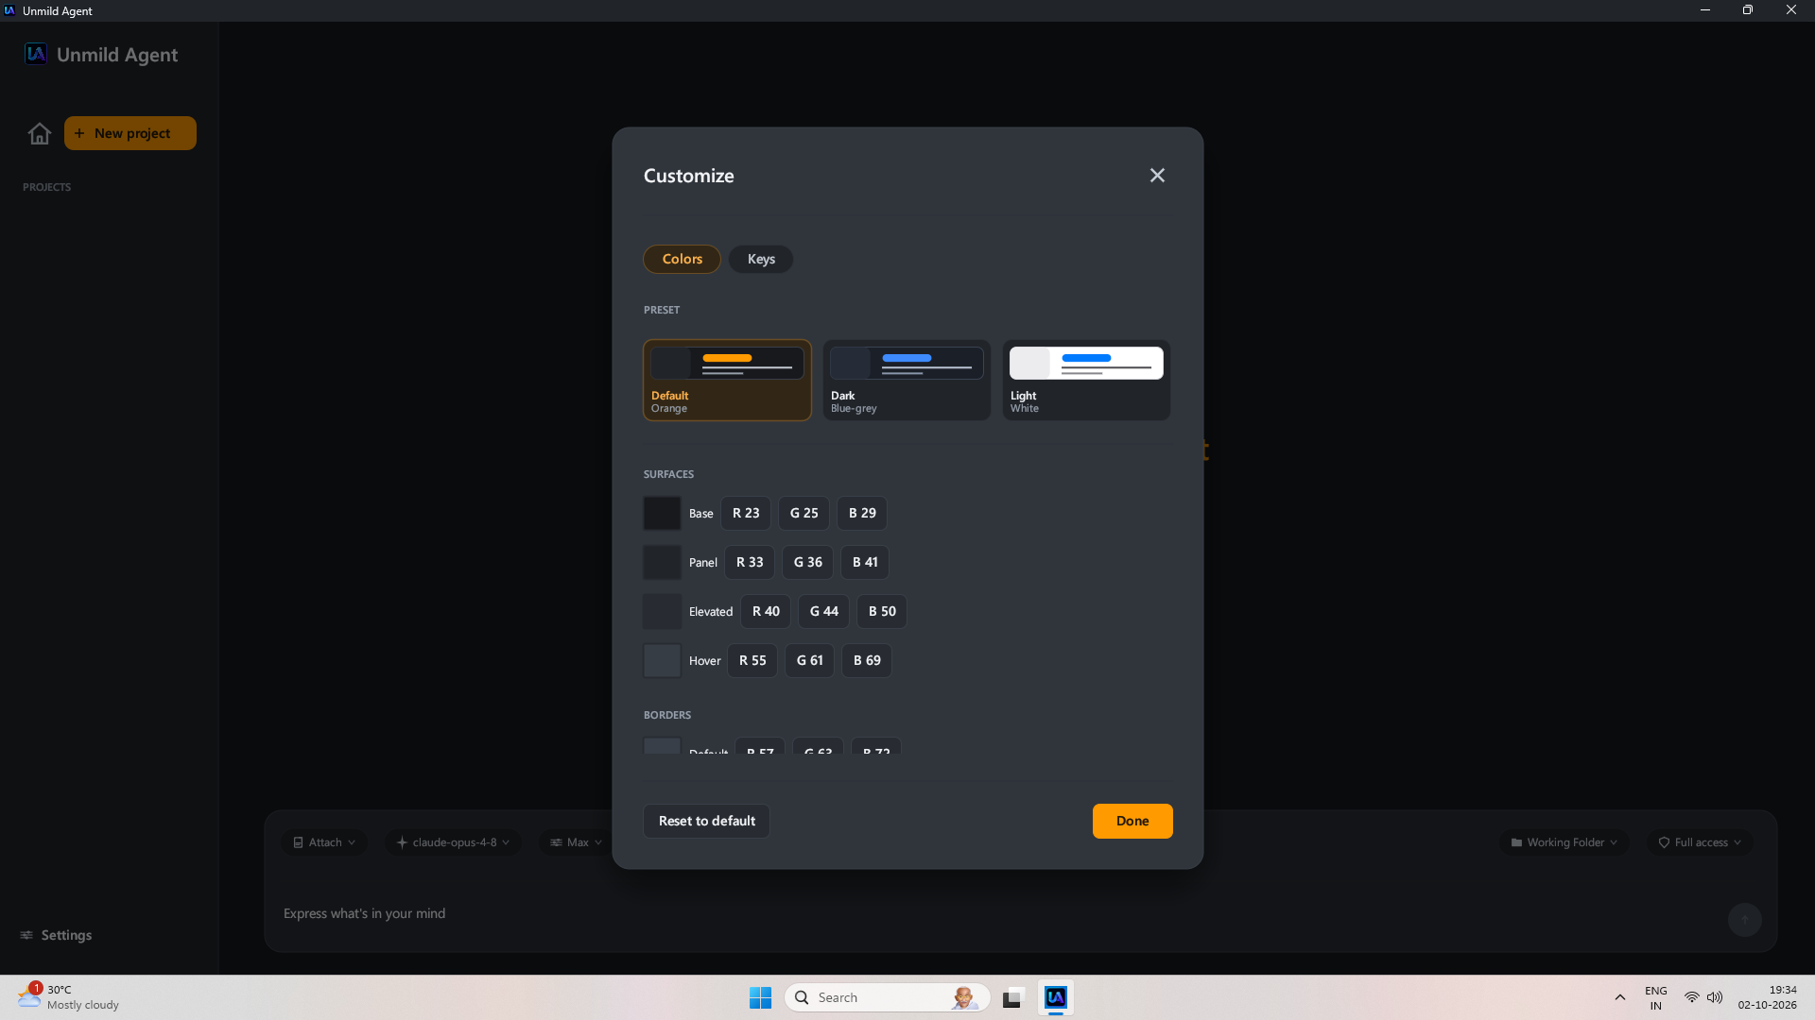Edit the Panel B 41 value

[x=865, y=562]
